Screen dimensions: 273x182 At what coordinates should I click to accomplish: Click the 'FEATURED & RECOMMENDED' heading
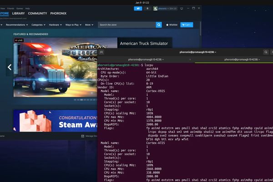31,34
